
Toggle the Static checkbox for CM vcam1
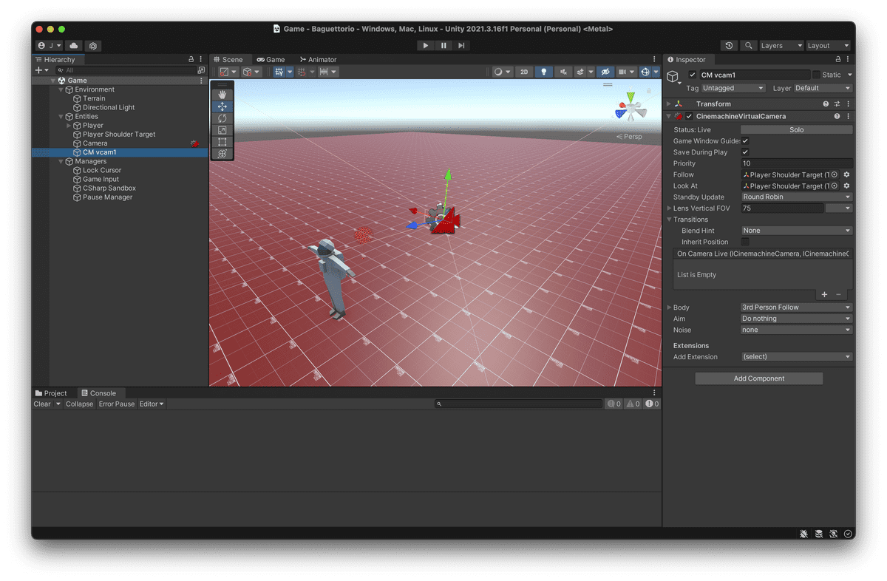[x=816, y=75]
